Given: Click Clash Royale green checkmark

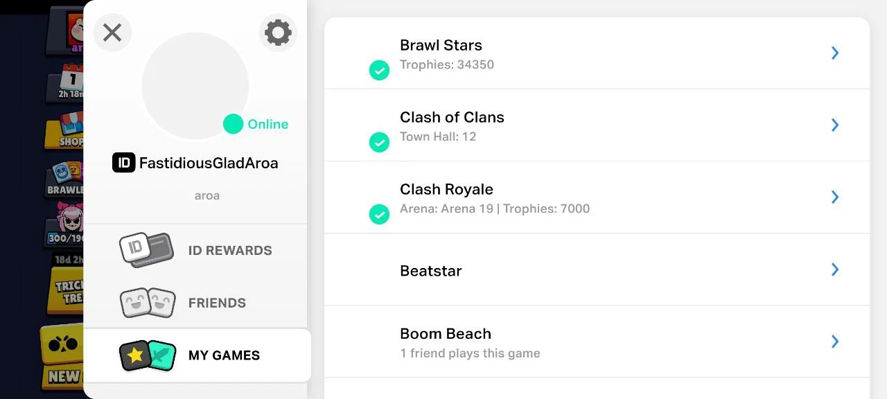Looking at the screenshot, I should [x=379, y=214].
